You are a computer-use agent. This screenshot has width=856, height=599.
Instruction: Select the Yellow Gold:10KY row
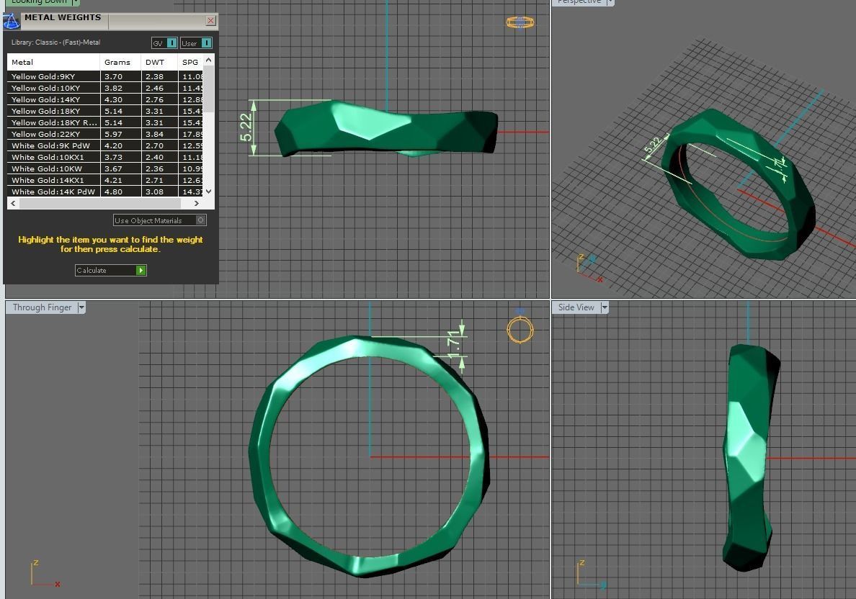[x=104, y=88]
